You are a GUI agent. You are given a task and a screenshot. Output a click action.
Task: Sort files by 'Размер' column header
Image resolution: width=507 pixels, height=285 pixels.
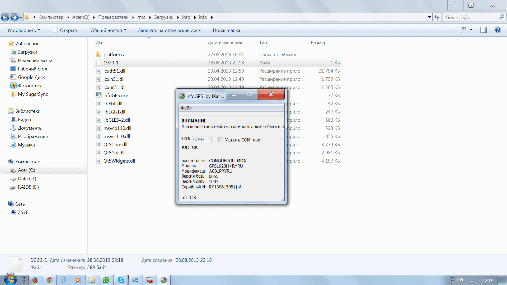click(x=318, y=42)
